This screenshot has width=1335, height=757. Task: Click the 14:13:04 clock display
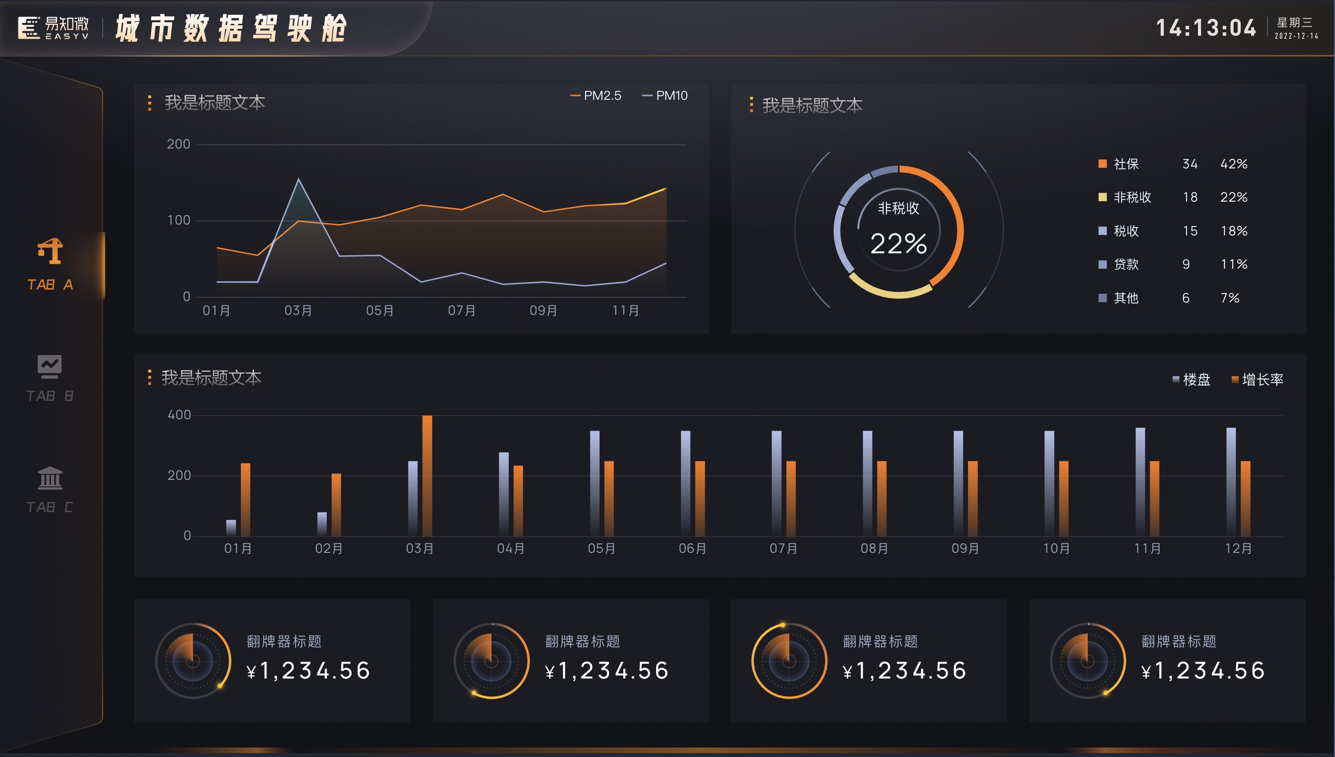[x=1205, y=28]
